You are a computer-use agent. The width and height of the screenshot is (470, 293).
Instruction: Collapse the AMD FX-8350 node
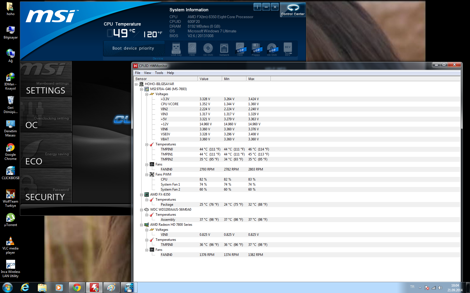coord(142,194)
